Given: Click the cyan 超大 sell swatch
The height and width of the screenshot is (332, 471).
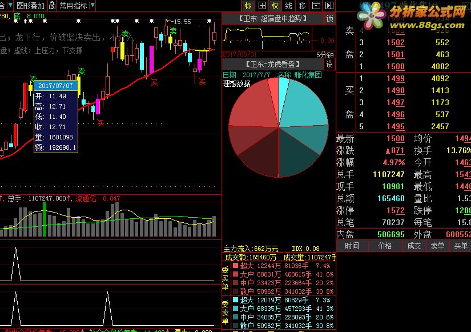Looking at the screenshot, I should [x=235, y=300].
